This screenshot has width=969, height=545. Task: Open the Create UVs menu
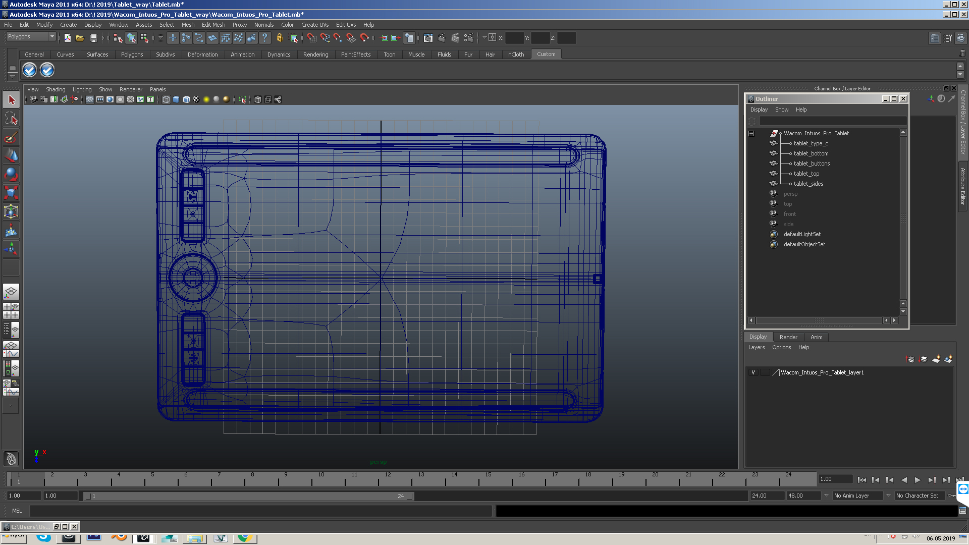coord(314,25)
